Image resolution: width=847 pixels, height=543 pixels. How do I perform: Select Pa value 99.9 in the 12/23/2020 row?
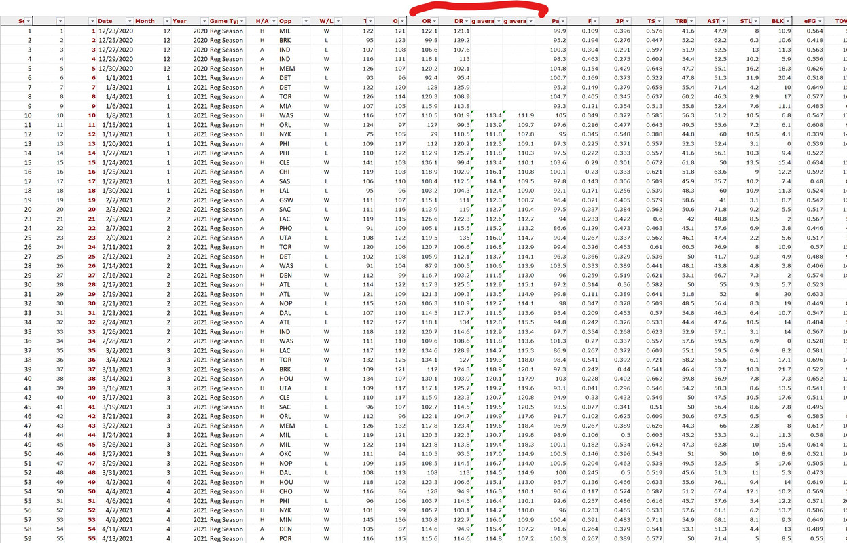pyautogui.click(x=552, y=31)
